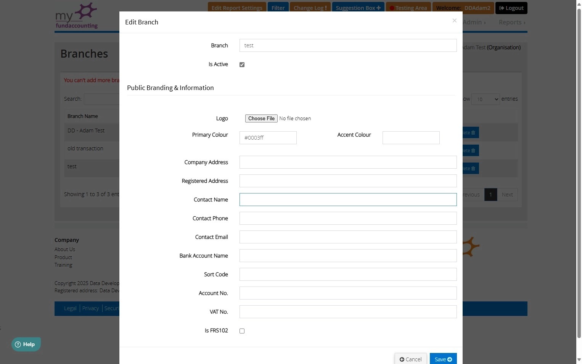Viewport: 582px width, 364px height.
Task: Click the scrollbar down arrow
Action: pos(579,360)
